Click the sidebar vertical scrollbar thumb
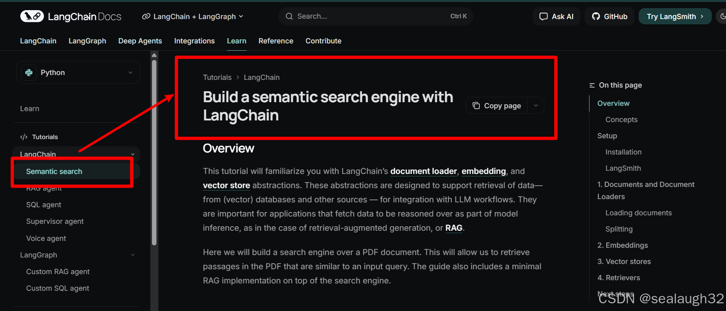 pyautogui.click(x=154, y=152)
